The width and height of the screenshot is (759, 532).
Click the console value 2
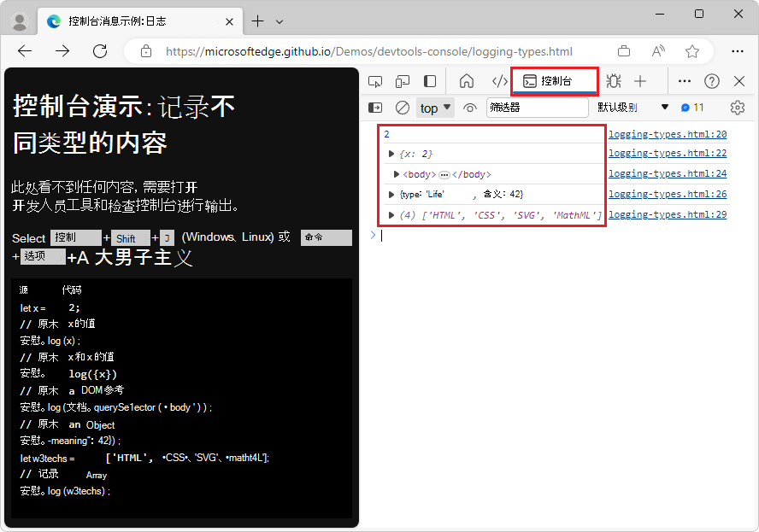[386, 134]
